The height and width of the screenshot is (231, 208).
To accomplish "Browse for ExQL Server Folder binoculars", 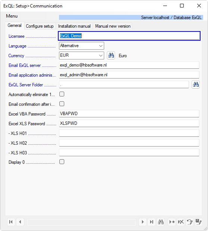I will point(196,84).
